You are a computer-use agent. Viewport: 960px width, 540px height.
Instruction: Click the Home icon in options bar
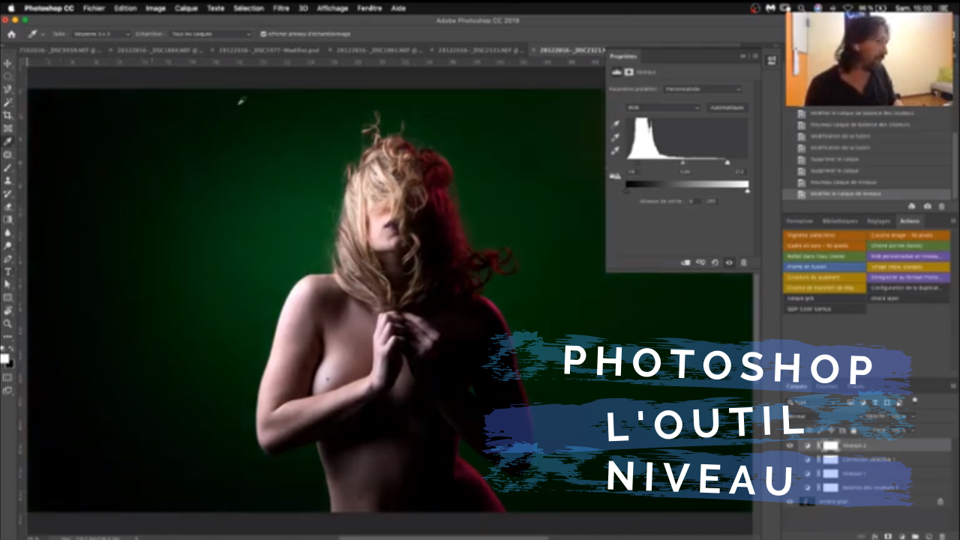tap(11, 34)
